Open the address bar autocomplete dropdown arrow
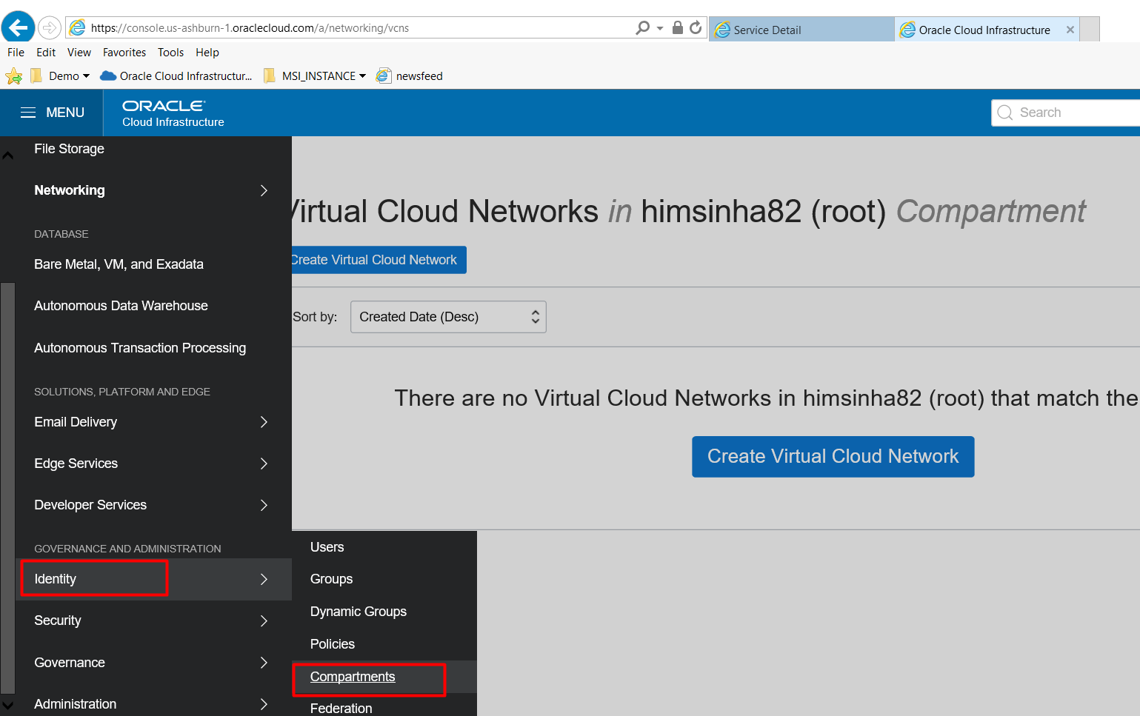 pos(660,28)
